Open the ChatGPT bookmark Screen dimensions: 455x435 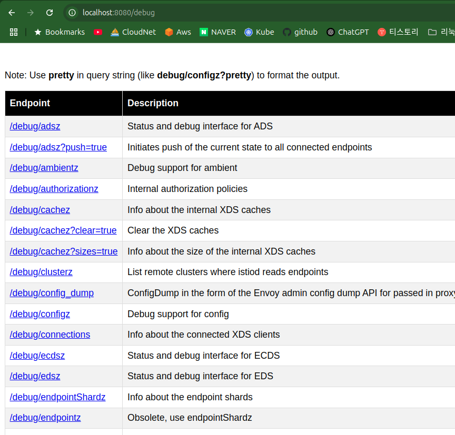coord(348,32)
